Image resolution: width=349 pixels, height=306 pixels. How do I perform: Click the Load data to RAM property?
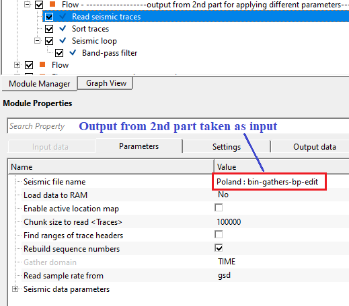55,195
